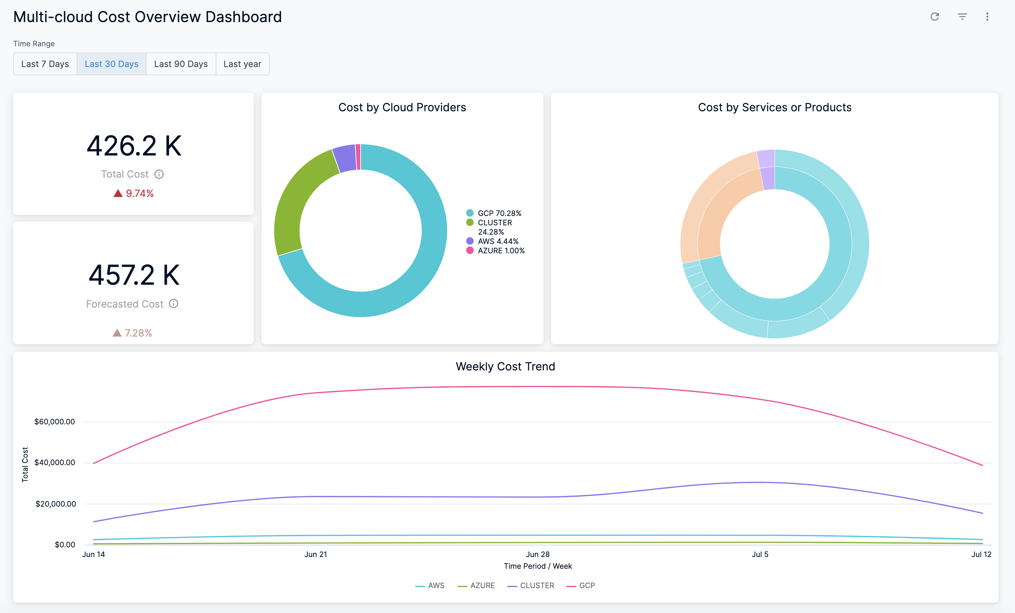Click the AZURE 1.00% legend entry
The height and width of the screenshot is (613, 1015).
pyautogui.click(x=501, y=250)
